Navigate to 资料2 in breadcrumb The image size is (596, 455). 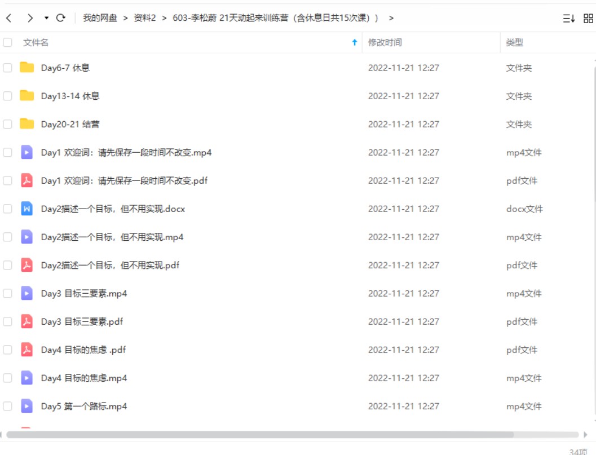[145, 18]
